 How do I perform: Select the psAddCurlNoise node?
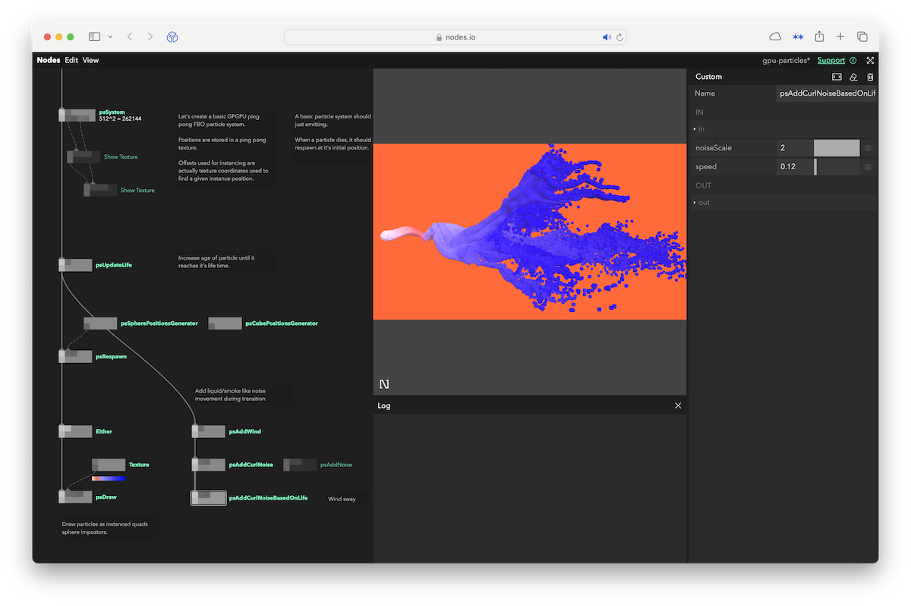coord(209,464)
